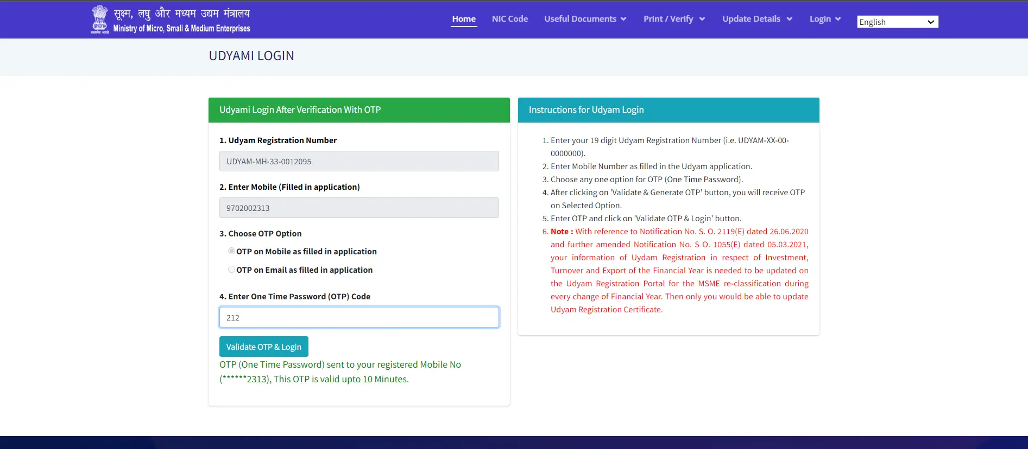Click the Ministry of MSME emblem logo

[x=100, y=20]
